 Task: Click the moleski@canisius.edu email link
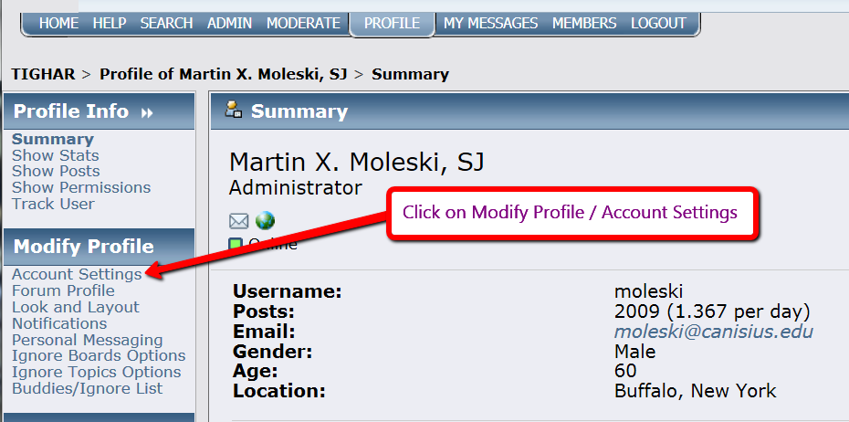point(713,332)
